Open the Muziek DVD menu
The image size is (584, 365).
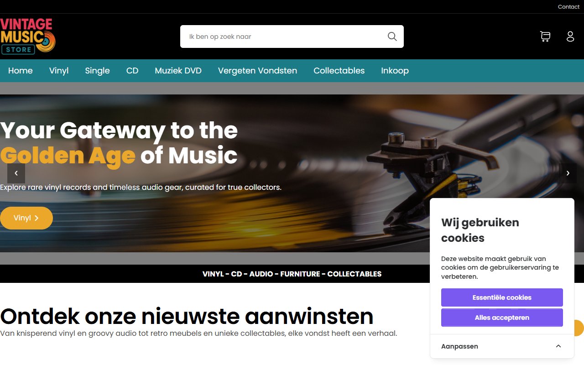[178, 71]
